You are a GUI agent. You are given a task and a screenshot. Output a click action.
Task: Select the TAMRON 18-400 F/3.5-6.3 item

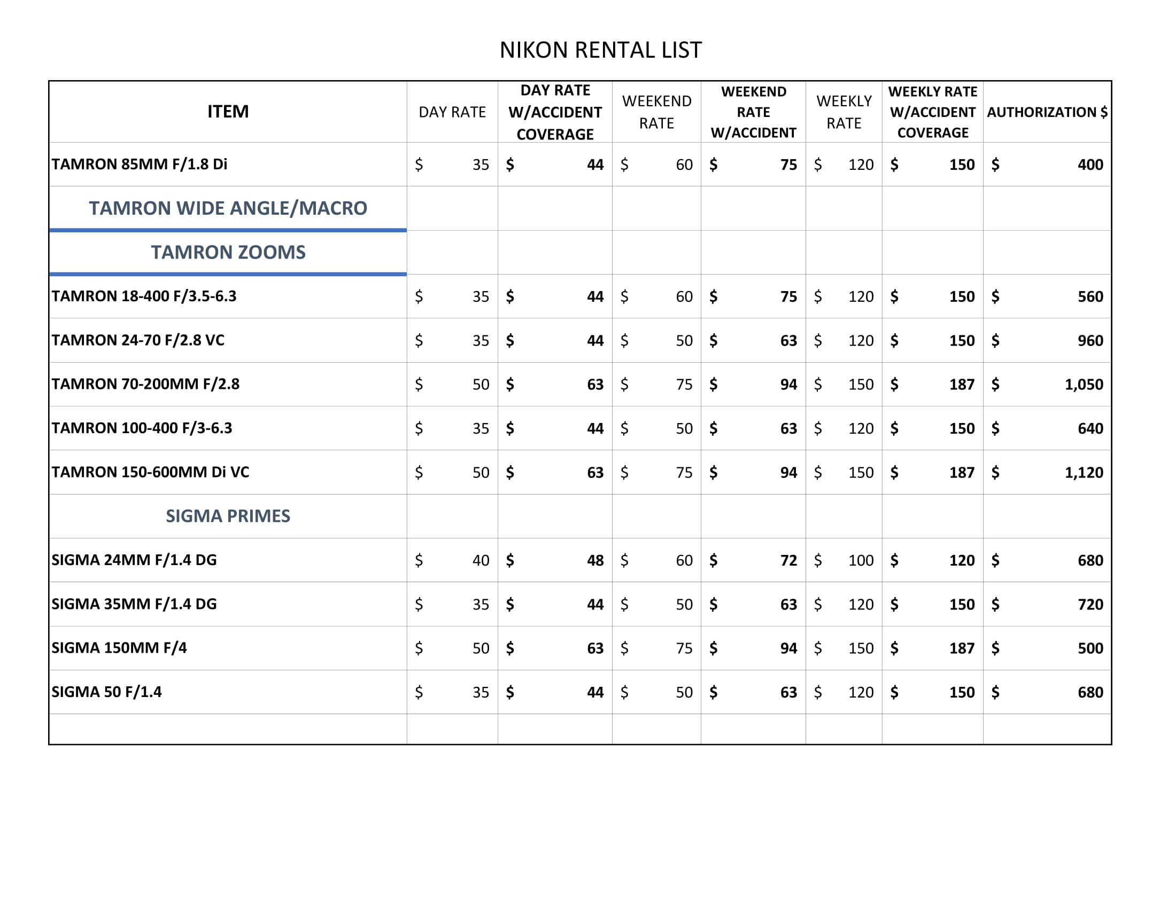click(144, 296)
